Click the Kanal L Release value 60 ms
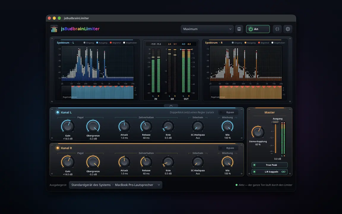The height and width of the screenshot is (214, 342). click(x=146, y=138)
